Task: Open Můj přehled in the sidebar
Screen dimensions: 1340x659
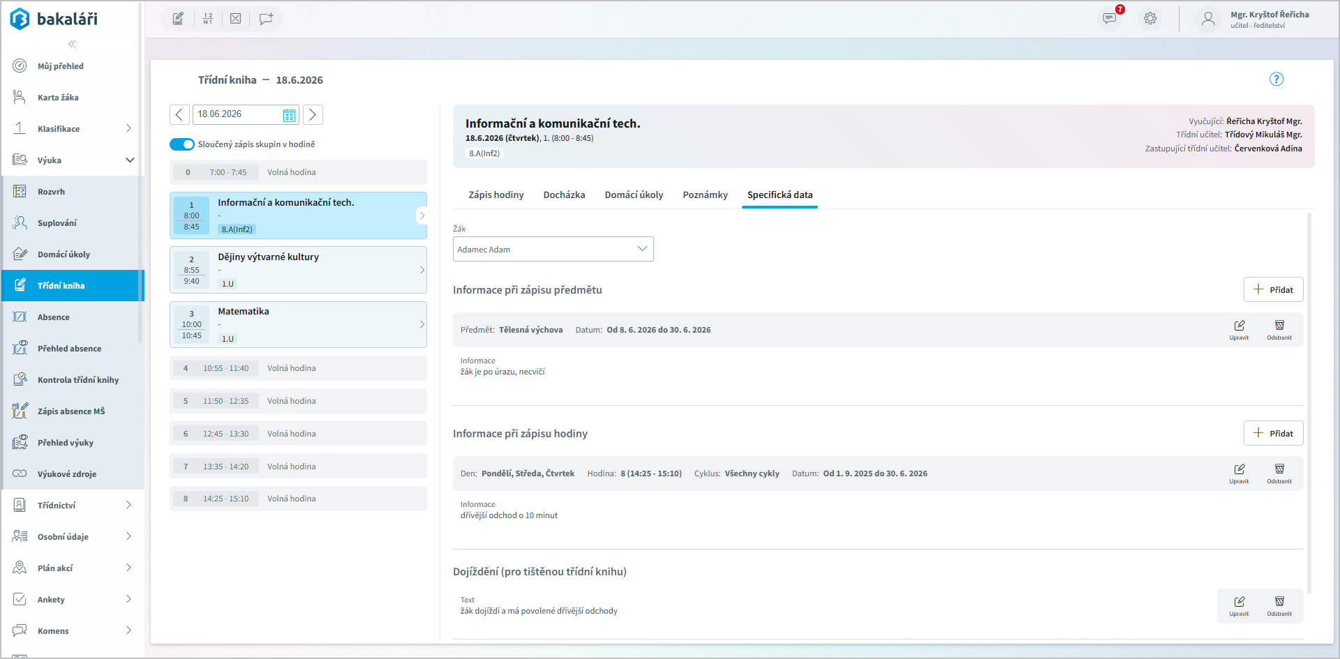Action: pyautogui.click(x=71, y=66)
